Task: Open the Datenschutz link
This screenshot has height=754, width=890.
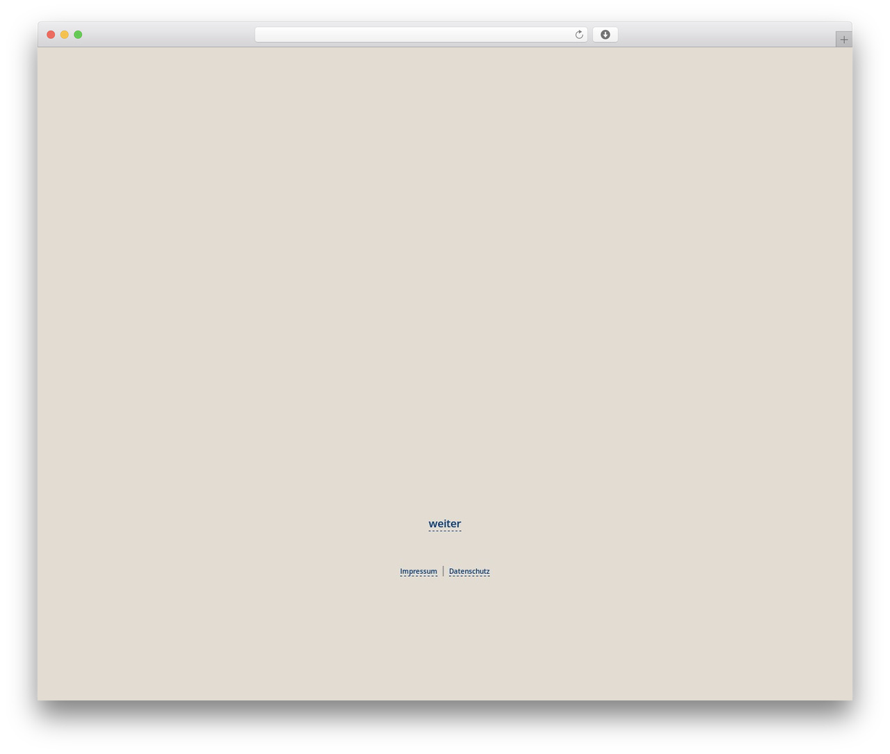Action: point(469,572)
